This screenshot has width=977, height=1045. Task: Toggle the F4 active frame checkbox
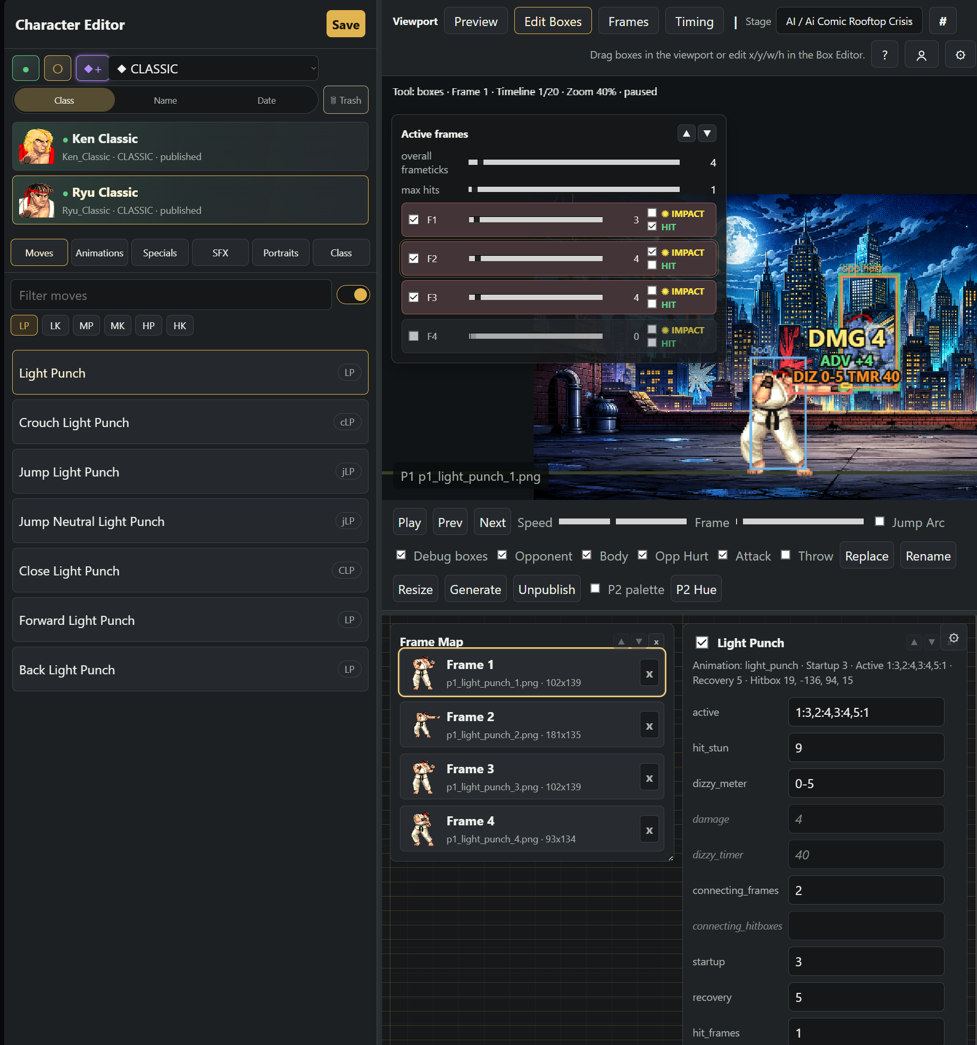click(414, 336)
